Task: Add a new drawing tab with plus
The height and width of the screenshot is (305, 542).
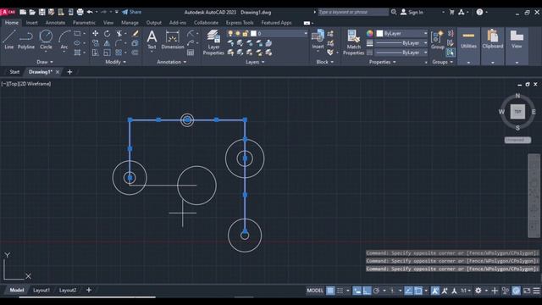Action: [x=69, y=72]
